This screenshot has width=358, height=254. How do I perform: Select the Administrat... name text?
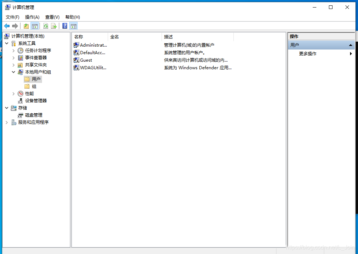tap(93, 45)
